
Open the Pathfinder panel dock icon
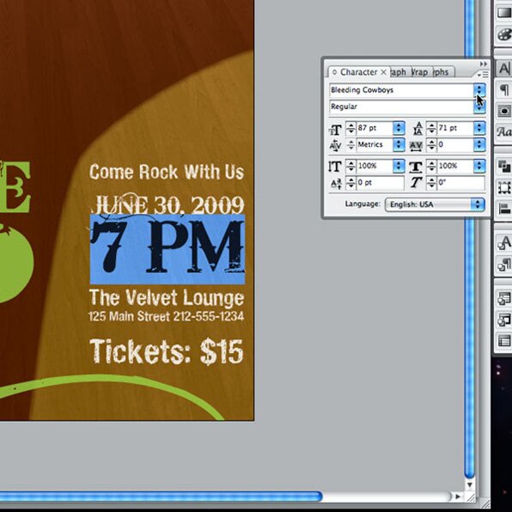coord(504,166)
